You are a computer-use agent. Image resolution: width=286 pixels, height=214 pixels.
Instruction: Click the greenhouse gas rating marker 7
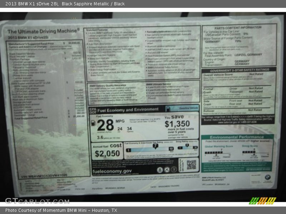click(x=155, y=146)
